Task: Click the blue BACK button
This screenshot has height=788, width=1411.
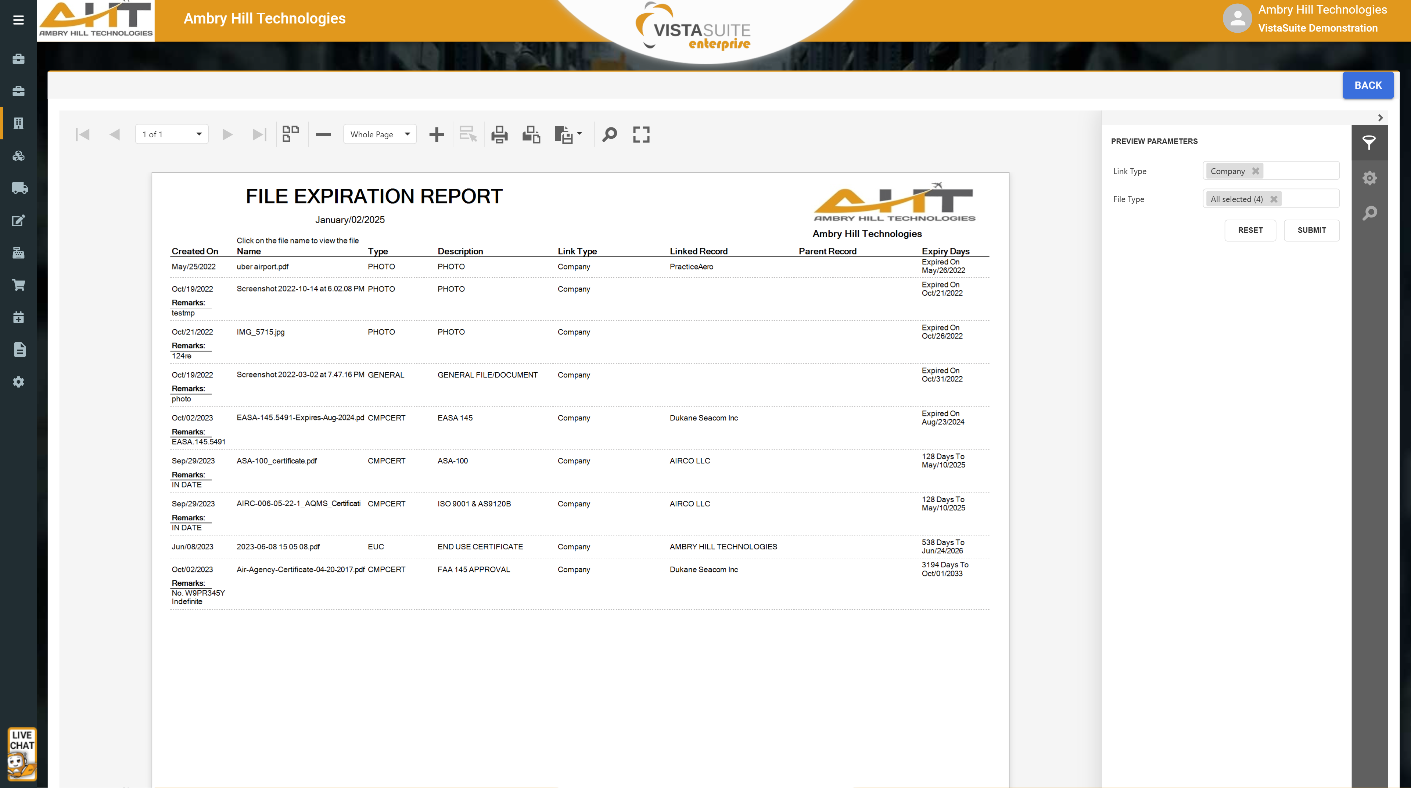Action: pyautogui.click(x=1367, y=85)
